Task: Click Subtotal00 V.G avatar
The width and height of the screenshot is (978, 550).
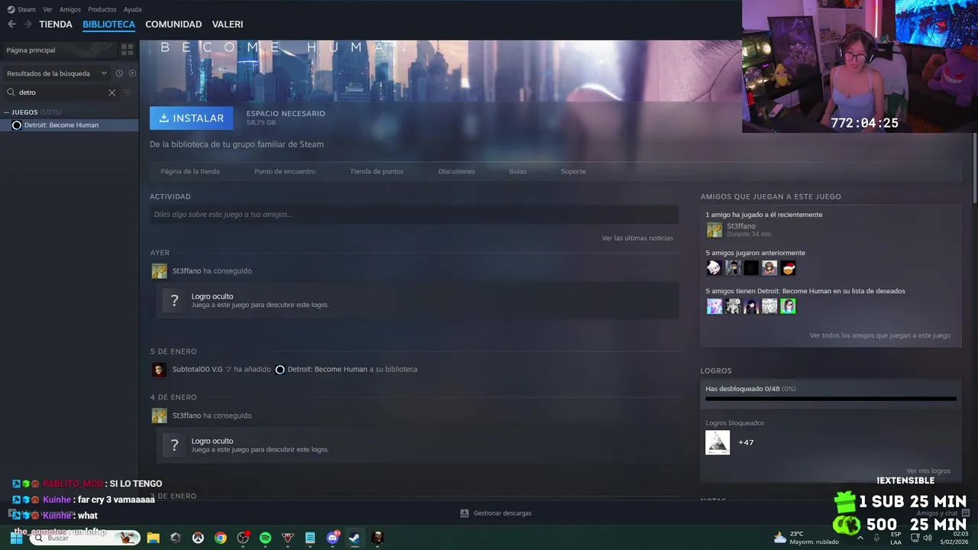Action: click(x=159, y=370)
